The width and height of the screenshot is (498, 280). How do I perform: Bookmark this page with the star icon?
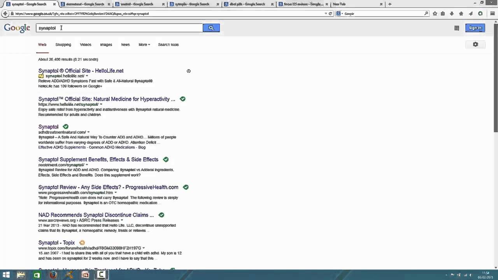[x=435, y=14]
